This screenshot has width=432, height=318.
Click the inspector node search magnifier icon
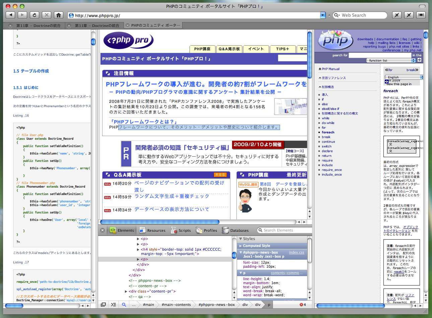pos(124,305)
